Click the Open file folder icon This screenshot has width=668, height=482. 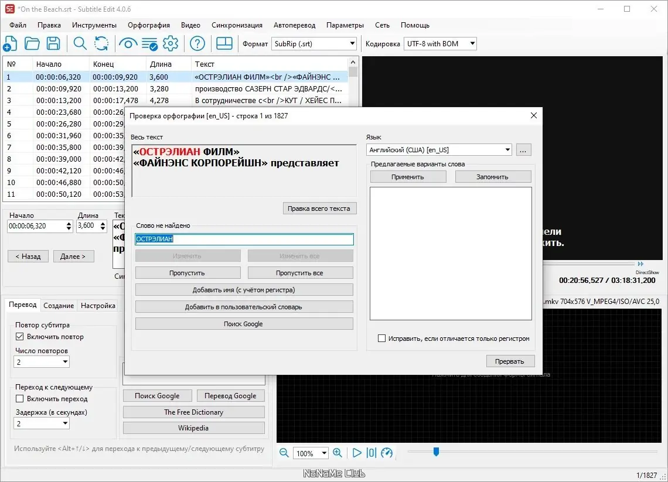[x=32, y=43]
